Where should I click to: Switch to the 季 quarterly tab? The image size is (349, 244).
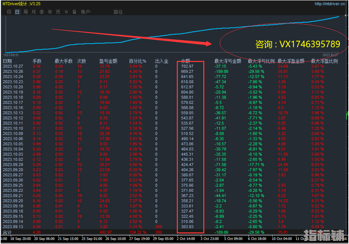click(42, 12)
